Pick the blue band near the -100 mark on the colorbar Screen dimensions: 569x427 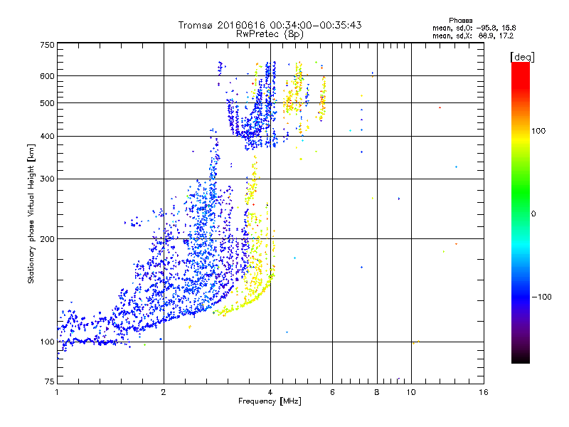click(521, 297)
